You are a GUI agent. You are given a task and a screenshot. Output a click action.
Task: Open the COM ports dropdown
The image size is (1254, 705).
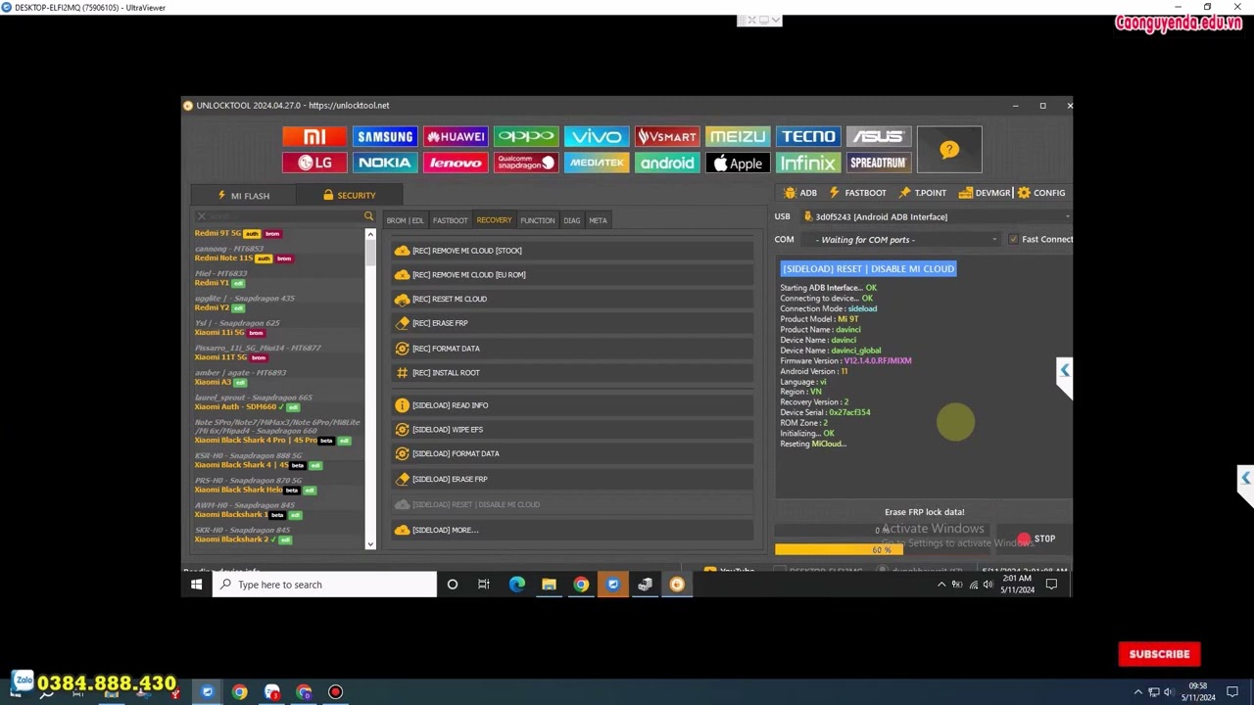coord(994,240)
